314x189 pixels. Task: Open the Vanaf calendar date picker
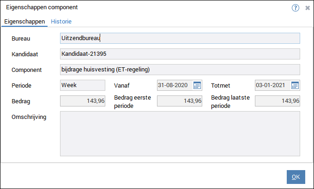[197, 85]
